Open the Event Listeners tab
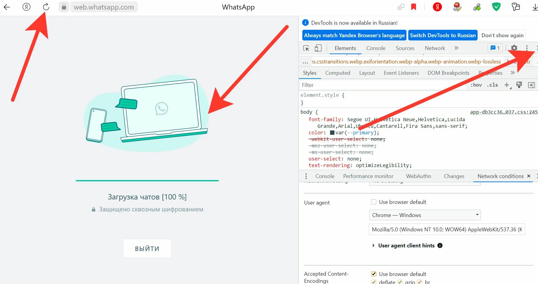This screenshot has height=284, width=538. [401, 73]
